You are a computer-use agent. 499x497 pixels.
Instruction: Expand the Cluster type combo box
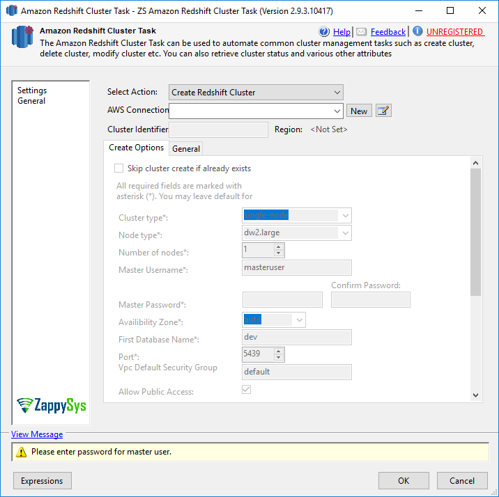pos(345,216)
